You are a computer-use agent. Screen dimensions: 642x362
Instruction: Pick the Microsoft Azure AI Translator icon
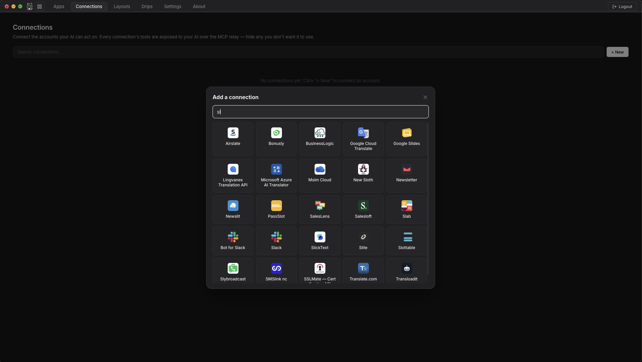(x=276, y=169)
